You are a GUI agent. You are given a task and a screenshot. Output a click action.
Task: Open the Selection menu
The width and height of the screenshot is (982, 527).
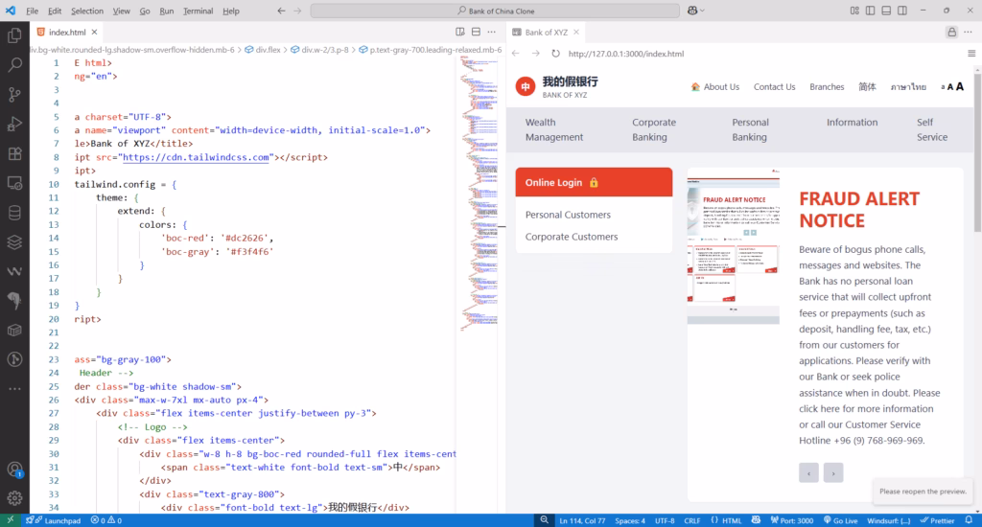(87, 11)
